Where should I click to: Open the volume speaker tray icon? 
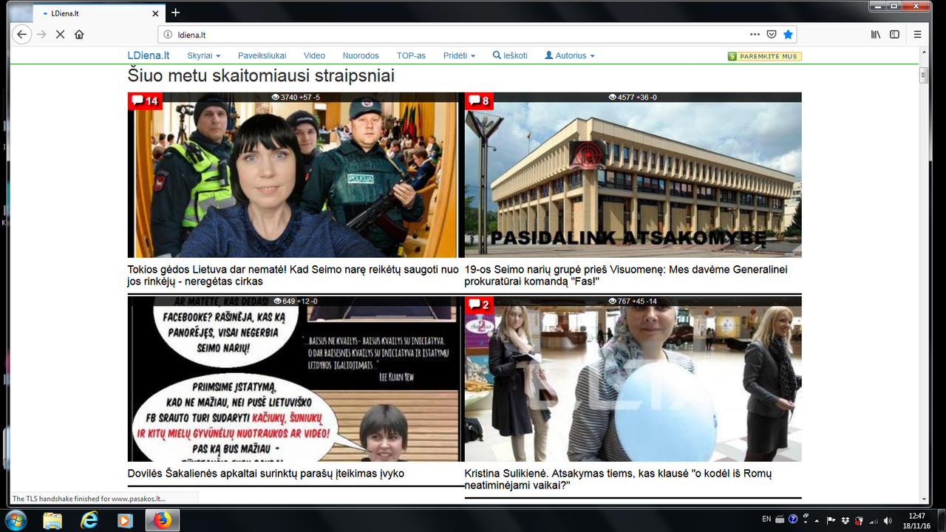pyautogui.click(x=888, y=519)
